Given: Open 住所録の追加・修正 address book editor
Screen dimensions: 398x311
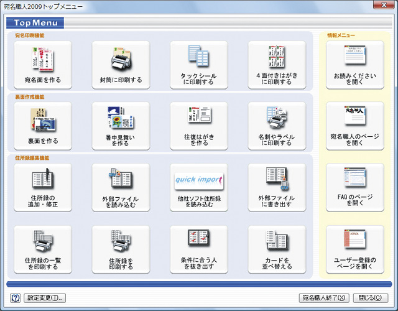Looking at the screenshot, I should tap(43, 187).
